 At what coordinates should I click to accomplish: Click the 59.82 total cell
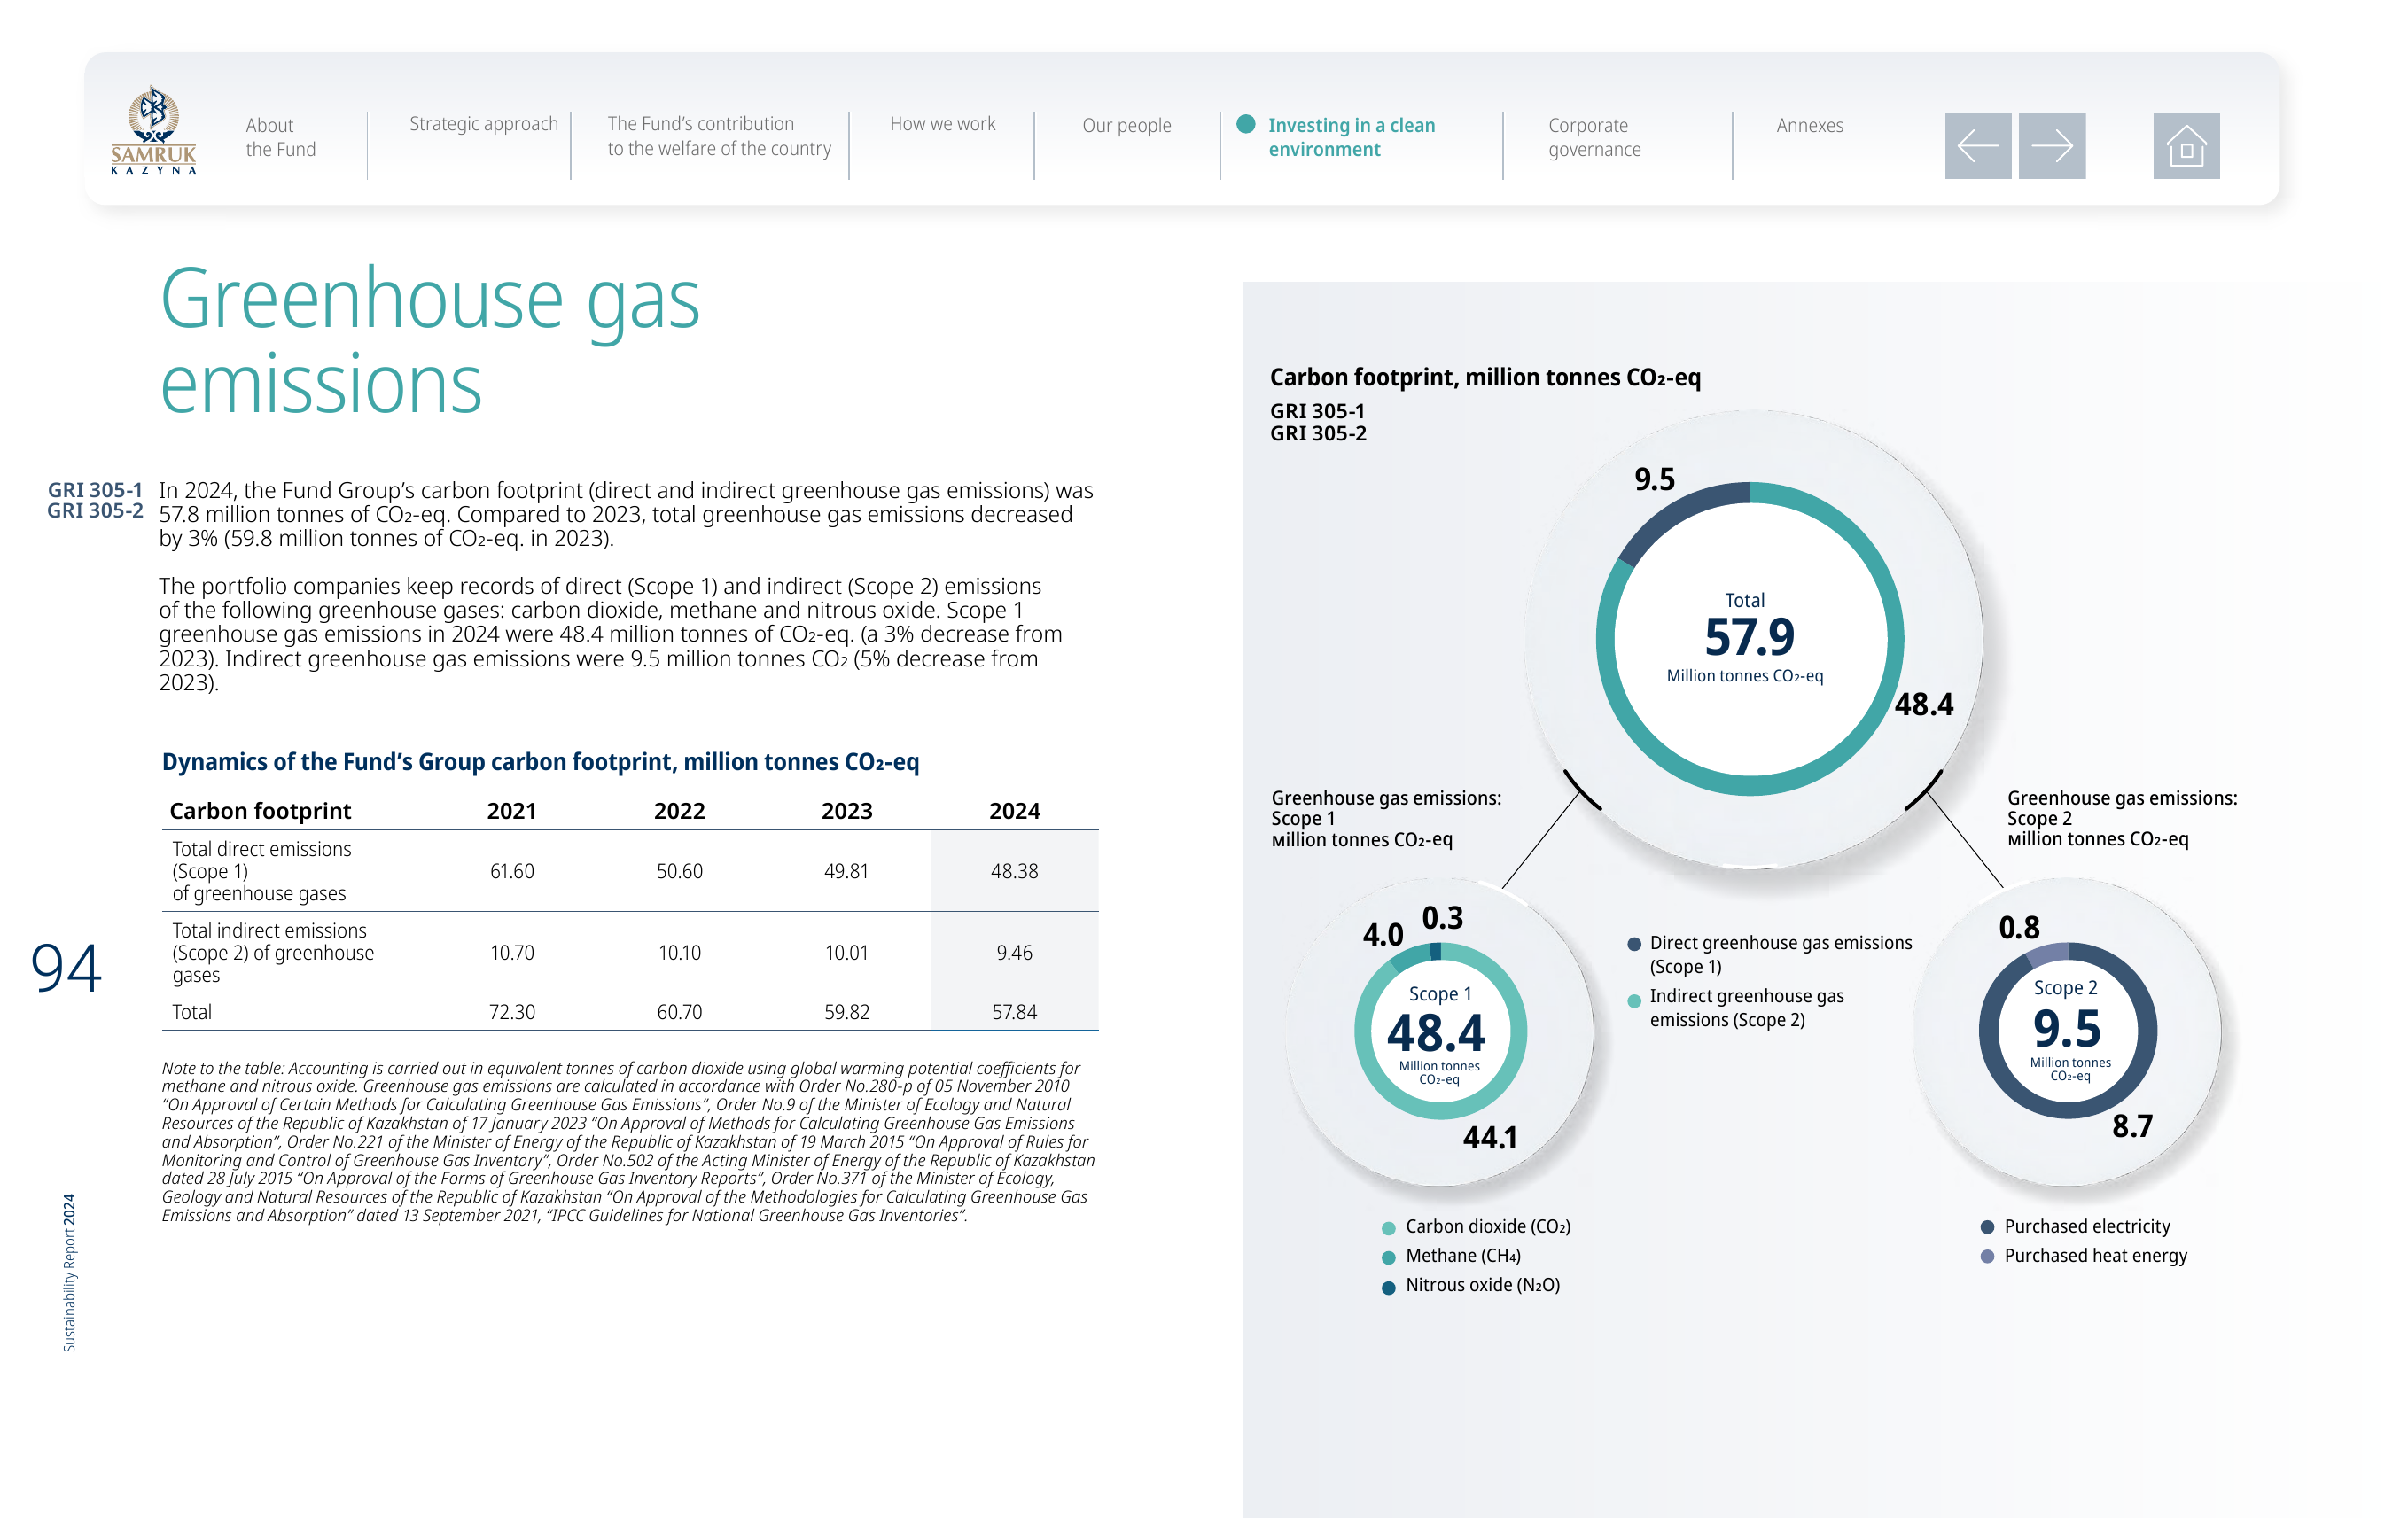pyautogui.click(x=846, y=1012)
